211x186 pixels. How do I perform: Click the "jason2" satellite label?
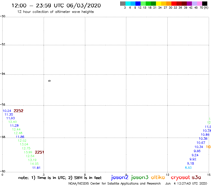click(x=120, y=178)
